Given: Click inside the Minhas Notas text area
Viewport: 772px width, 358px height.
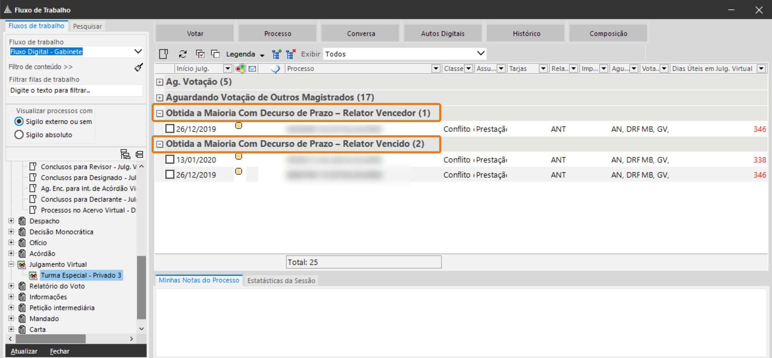Looking at the screenshot, I should click(461, 322).
